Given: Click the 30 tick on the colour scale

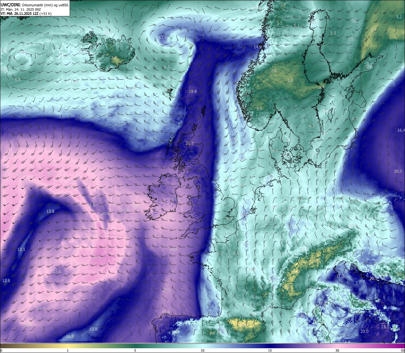Looking at the screenshot, I should pos(337,350).
